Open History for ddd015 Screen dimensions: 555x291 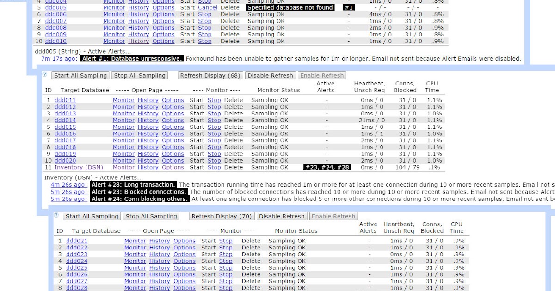(x=148, y=127)
